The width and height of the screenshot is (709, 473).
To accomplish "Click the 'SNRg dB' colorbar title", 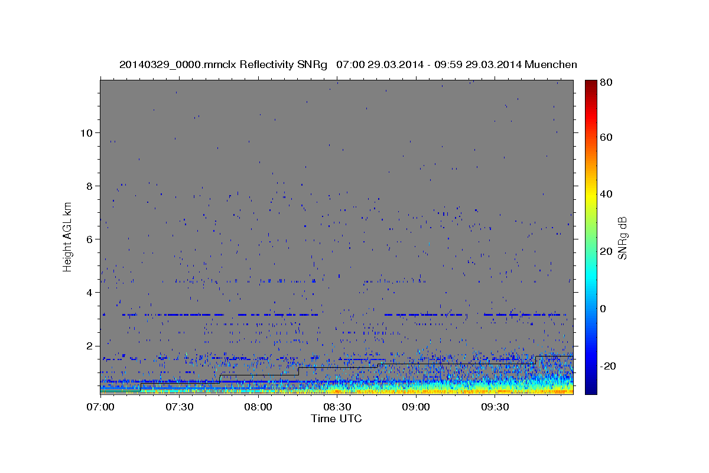I will (622, 237).
